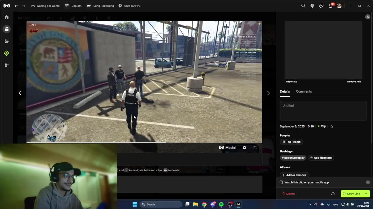Image resolution: width=373 pixels, height=209 pixels.
Task: Switch to the Details tab
Action: 285,91
